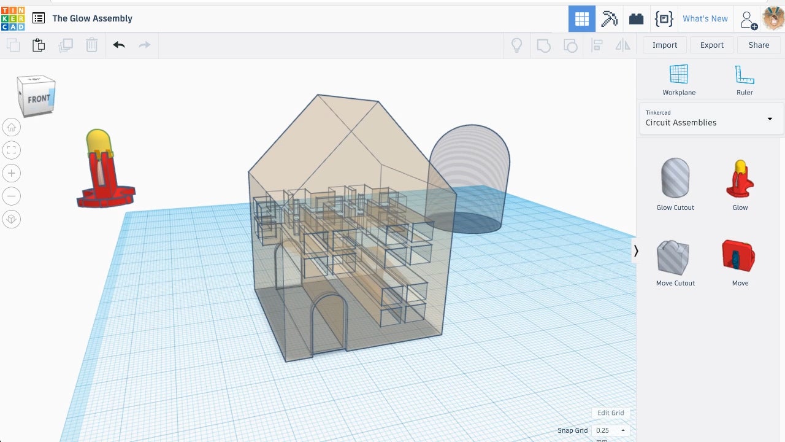Click the Duplicate and repeat icon
The image size is (785, 442).
pos(65,45)
